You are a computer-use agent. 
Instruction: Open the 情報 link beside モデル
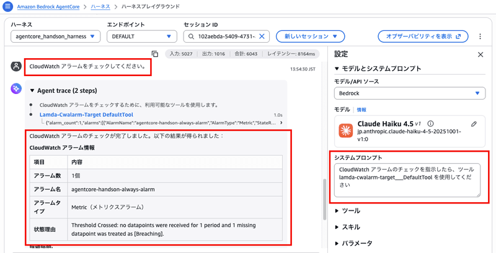pyautogui.click(x=361, y=109)
